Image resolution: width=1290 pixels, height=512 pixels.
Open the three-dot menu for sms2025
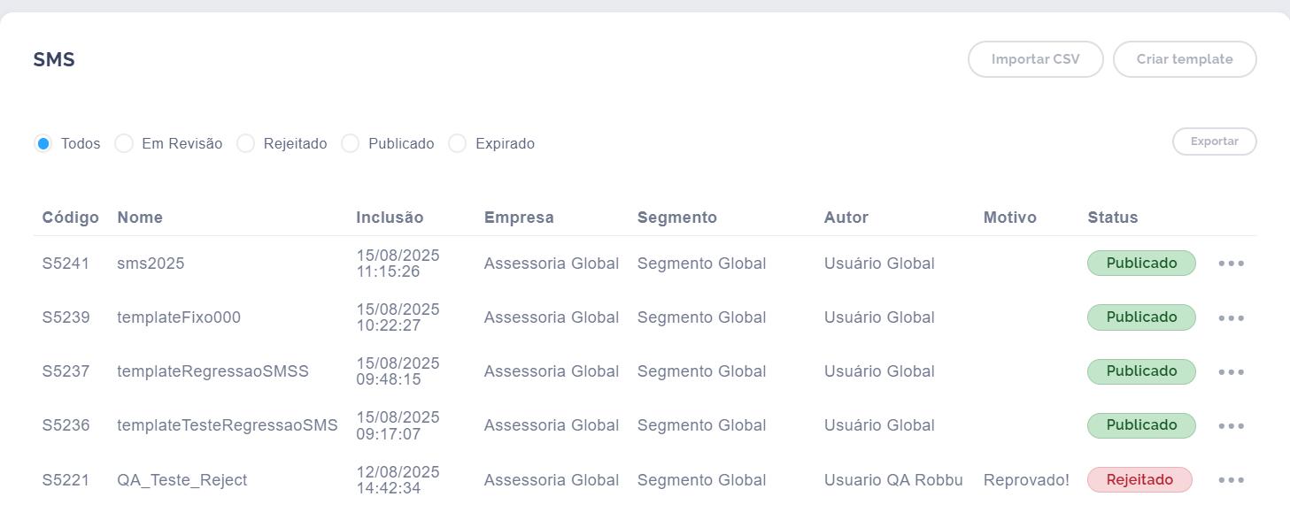[1231, 264]
